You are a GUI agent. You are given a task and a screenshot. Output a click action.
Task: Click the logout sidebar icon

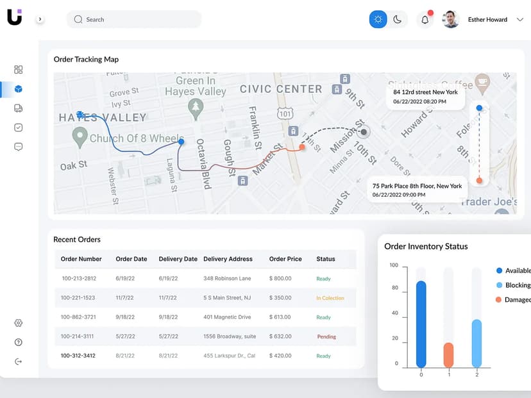click(x=19, y=361)
